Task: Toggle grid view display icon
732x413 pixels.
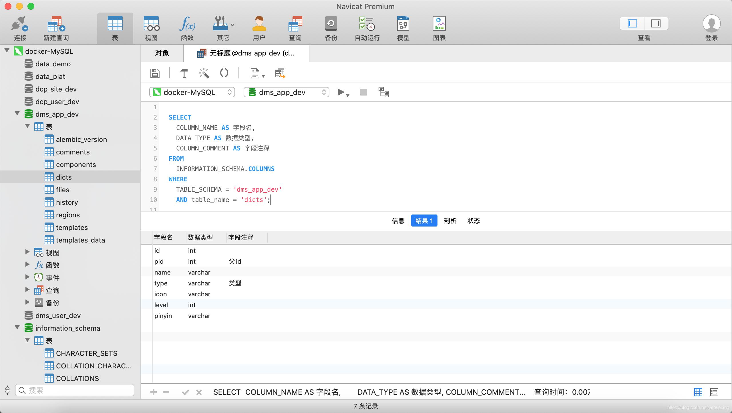Action: point(699,392)
